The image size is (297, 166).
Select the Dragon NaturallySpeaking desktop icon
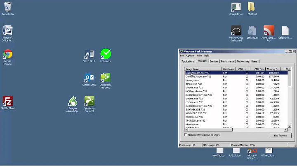point(73,104)
